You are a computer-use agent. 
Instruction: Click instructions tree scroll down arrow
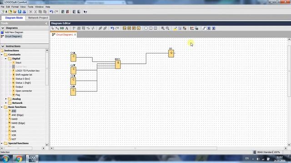tap(47, 145)
